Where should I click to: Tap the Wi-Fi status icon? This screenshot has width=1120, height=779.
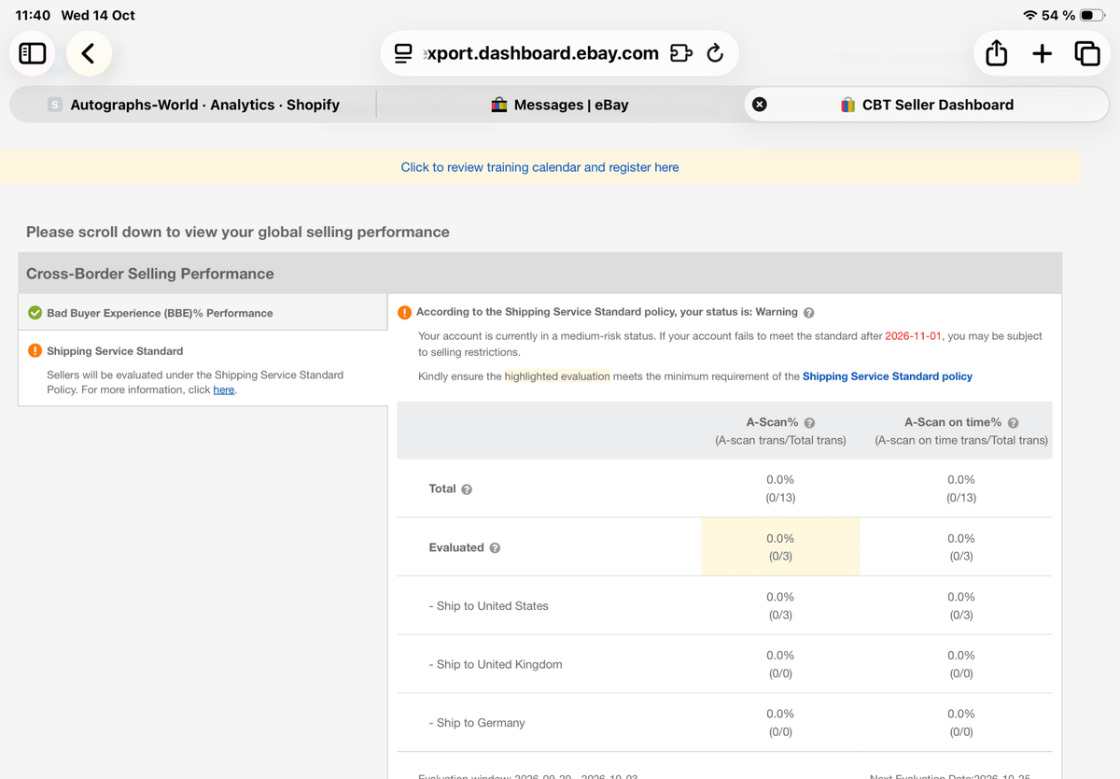pos(1030,15)
